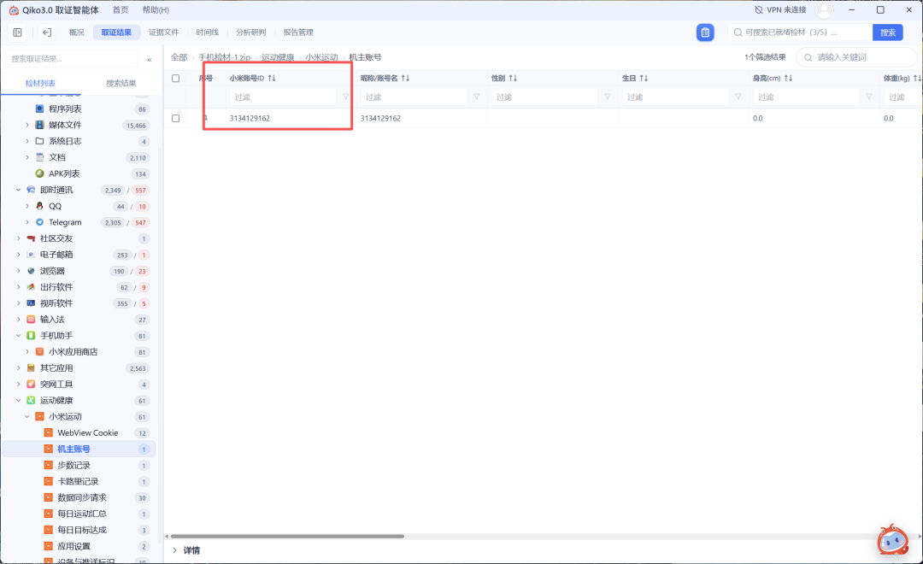
Task: Expand the 媒体文件 tree node
Action: (x=27, y=125)
